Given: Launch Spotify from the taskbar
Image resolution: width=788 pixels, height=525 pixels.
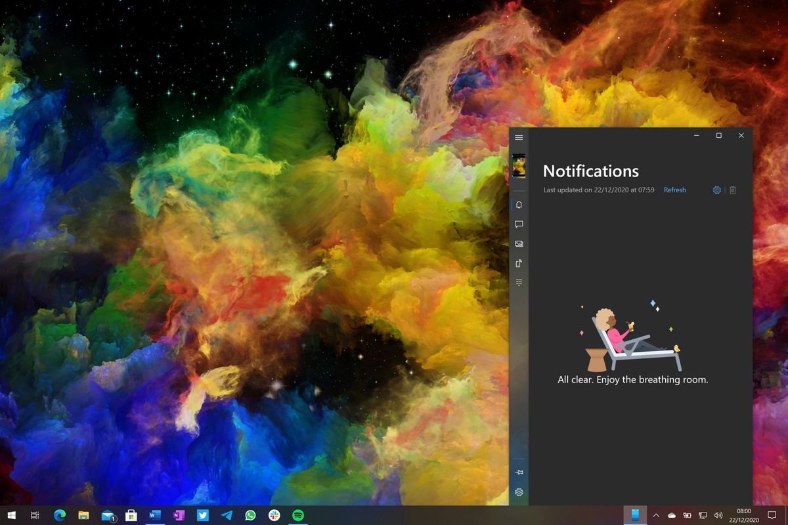Looking at the screenshot, I should (x=297, y=516).
